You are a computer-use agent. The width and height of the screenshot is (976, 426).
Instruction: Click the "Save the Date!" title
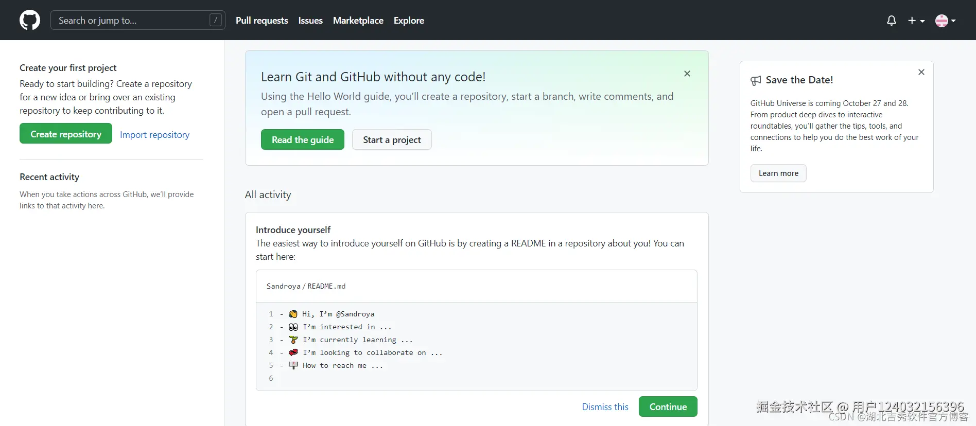pos(799,80)
